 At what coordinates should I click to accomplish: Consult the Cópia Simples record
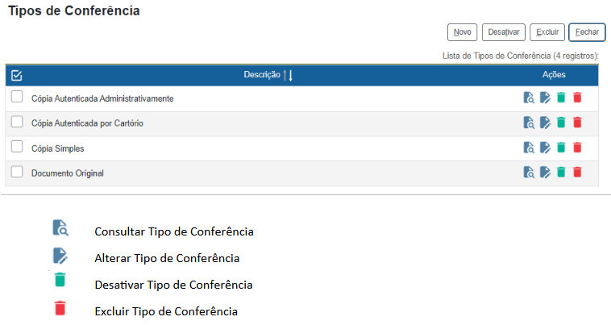coord(529,148)
